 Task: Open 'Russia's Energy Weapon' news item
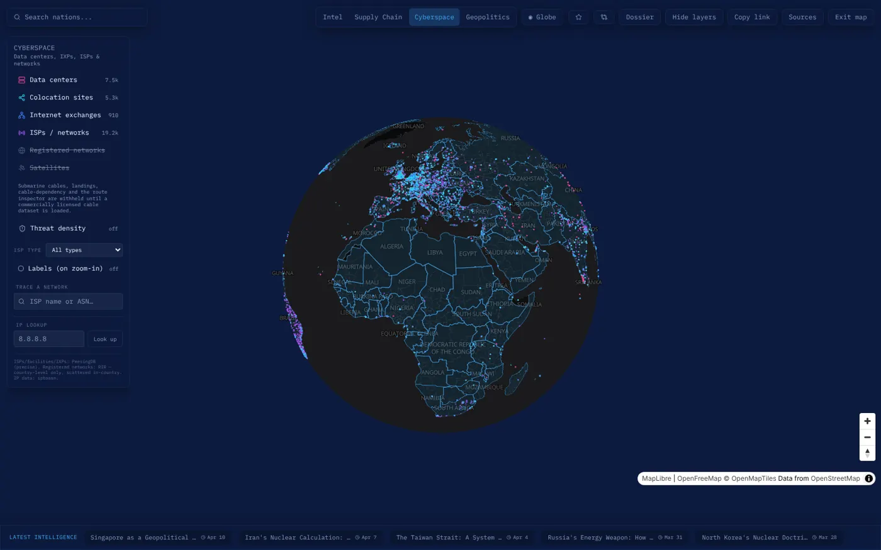(x=615, y=537)
